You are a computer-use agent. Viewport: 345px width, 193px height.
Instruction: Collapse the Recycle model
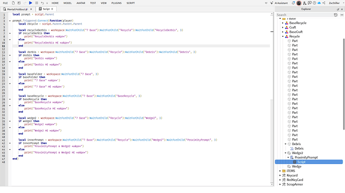(x=283, y=36)
